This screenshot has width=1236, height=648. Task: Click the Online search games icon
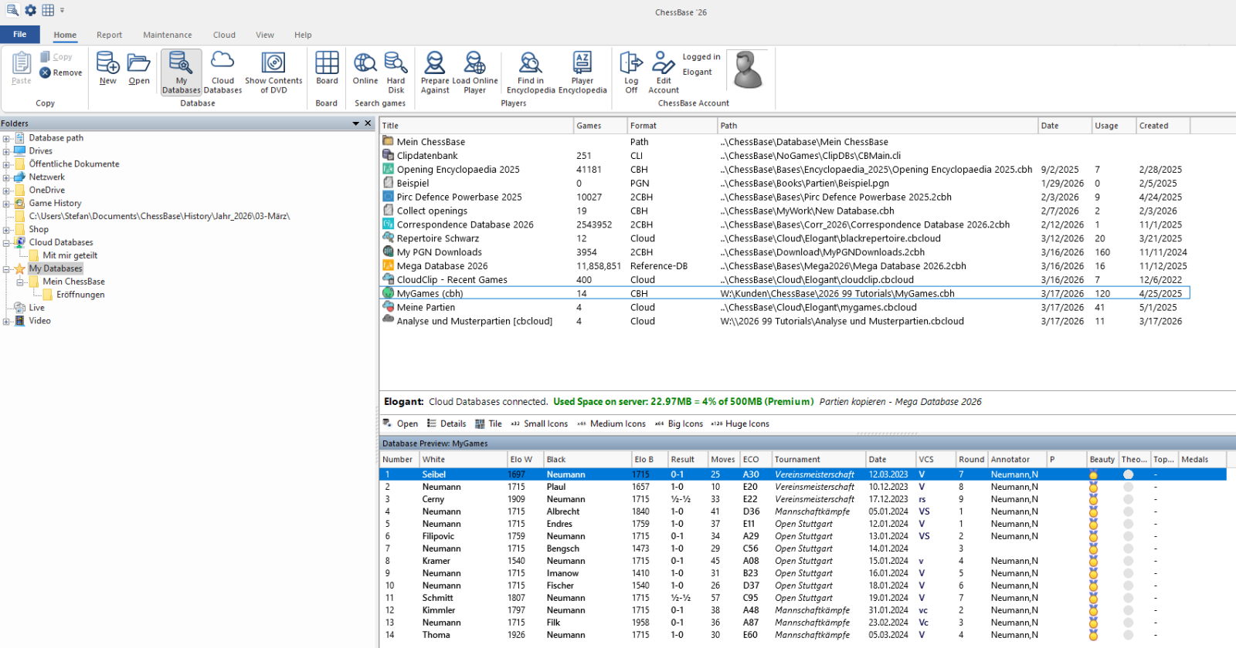point(365,68)
